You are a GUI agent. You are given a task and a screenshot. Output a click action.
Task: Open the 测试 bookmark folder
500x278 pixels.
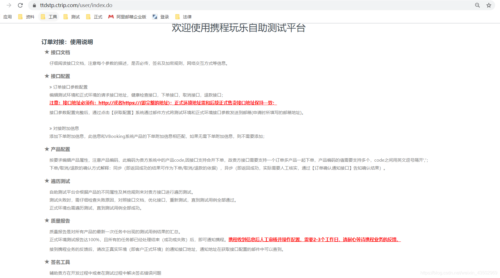click(72, 17)
